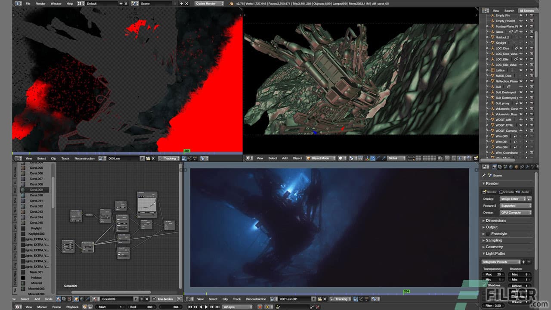Click the Animation render button

tap(507, 192)
